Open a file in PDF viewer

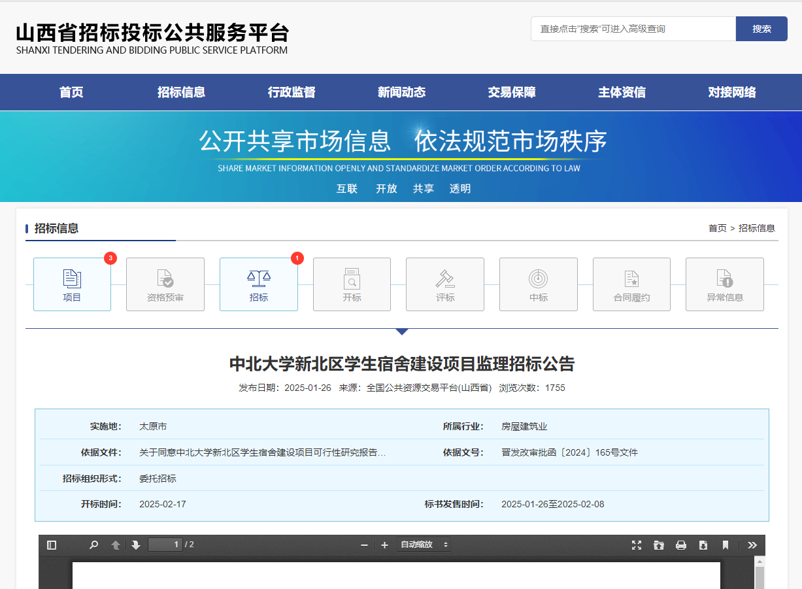tap(659, 545)
